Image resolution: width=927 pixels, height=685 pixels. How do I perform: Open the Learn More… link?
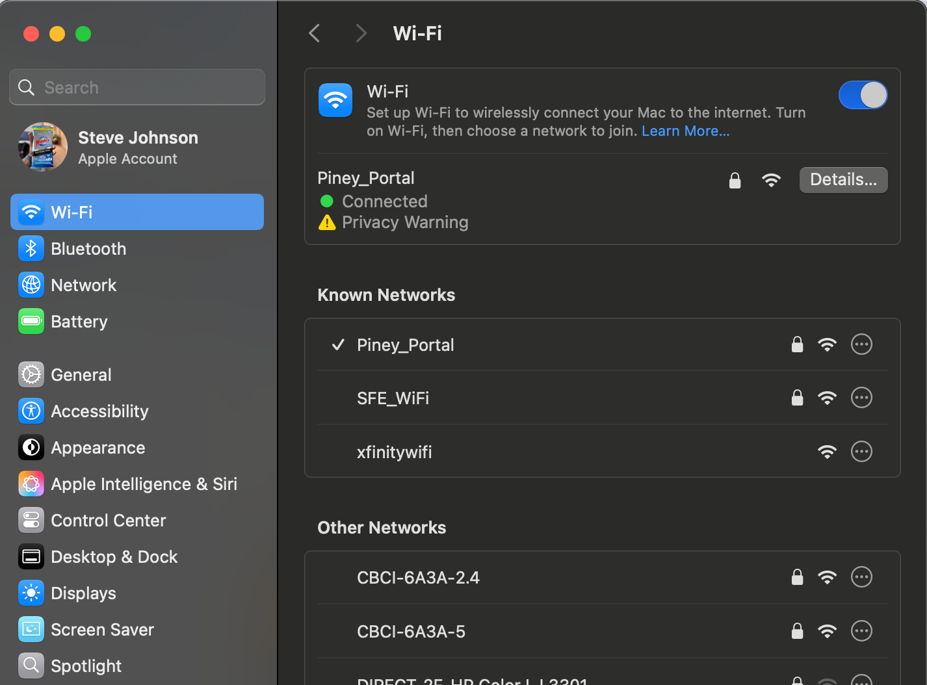685,131
